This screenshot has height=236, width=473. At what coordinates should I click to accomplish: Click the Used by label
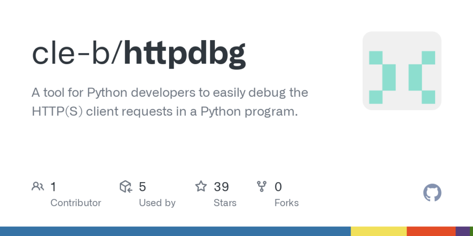(157, 203)
